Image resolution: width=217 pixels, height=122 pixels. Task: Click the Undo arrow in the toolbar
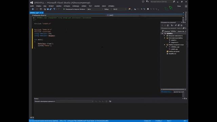pyautogui.click(x=54, y=9)
